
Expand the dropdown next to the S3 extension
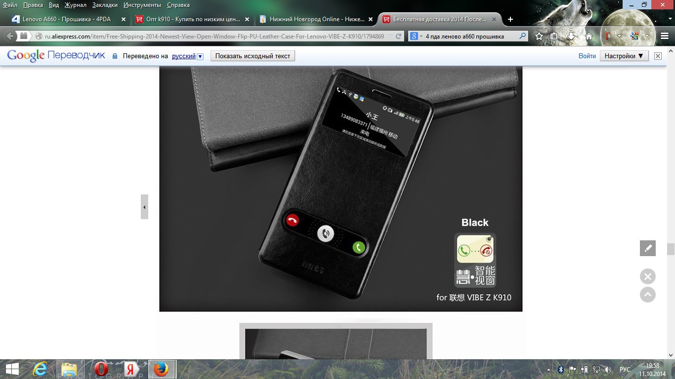[x=646, y=37]
